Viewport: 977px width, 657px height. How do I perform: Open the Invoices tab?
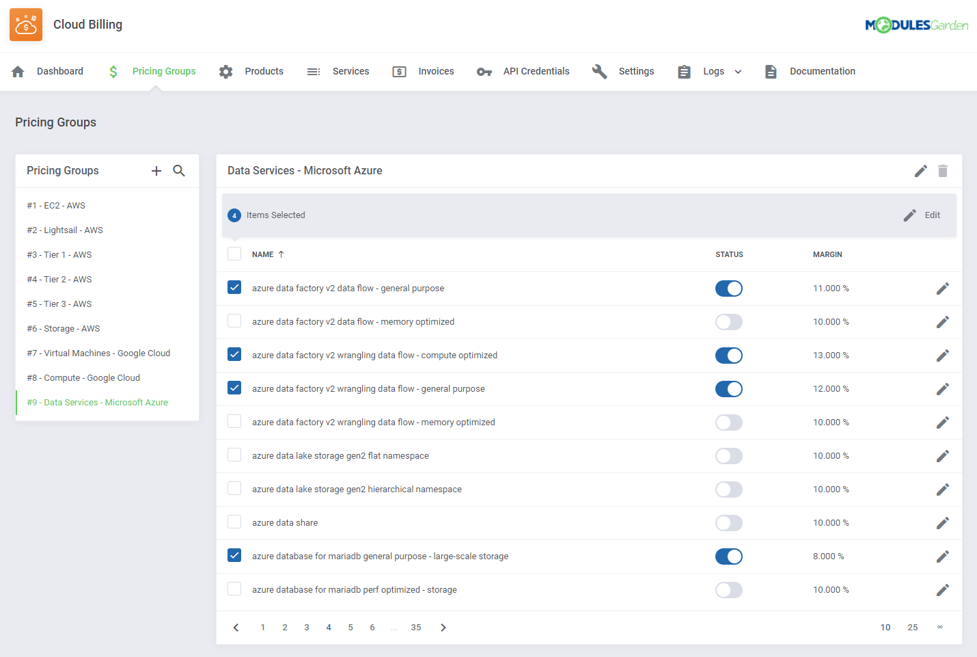pos(423,72)
